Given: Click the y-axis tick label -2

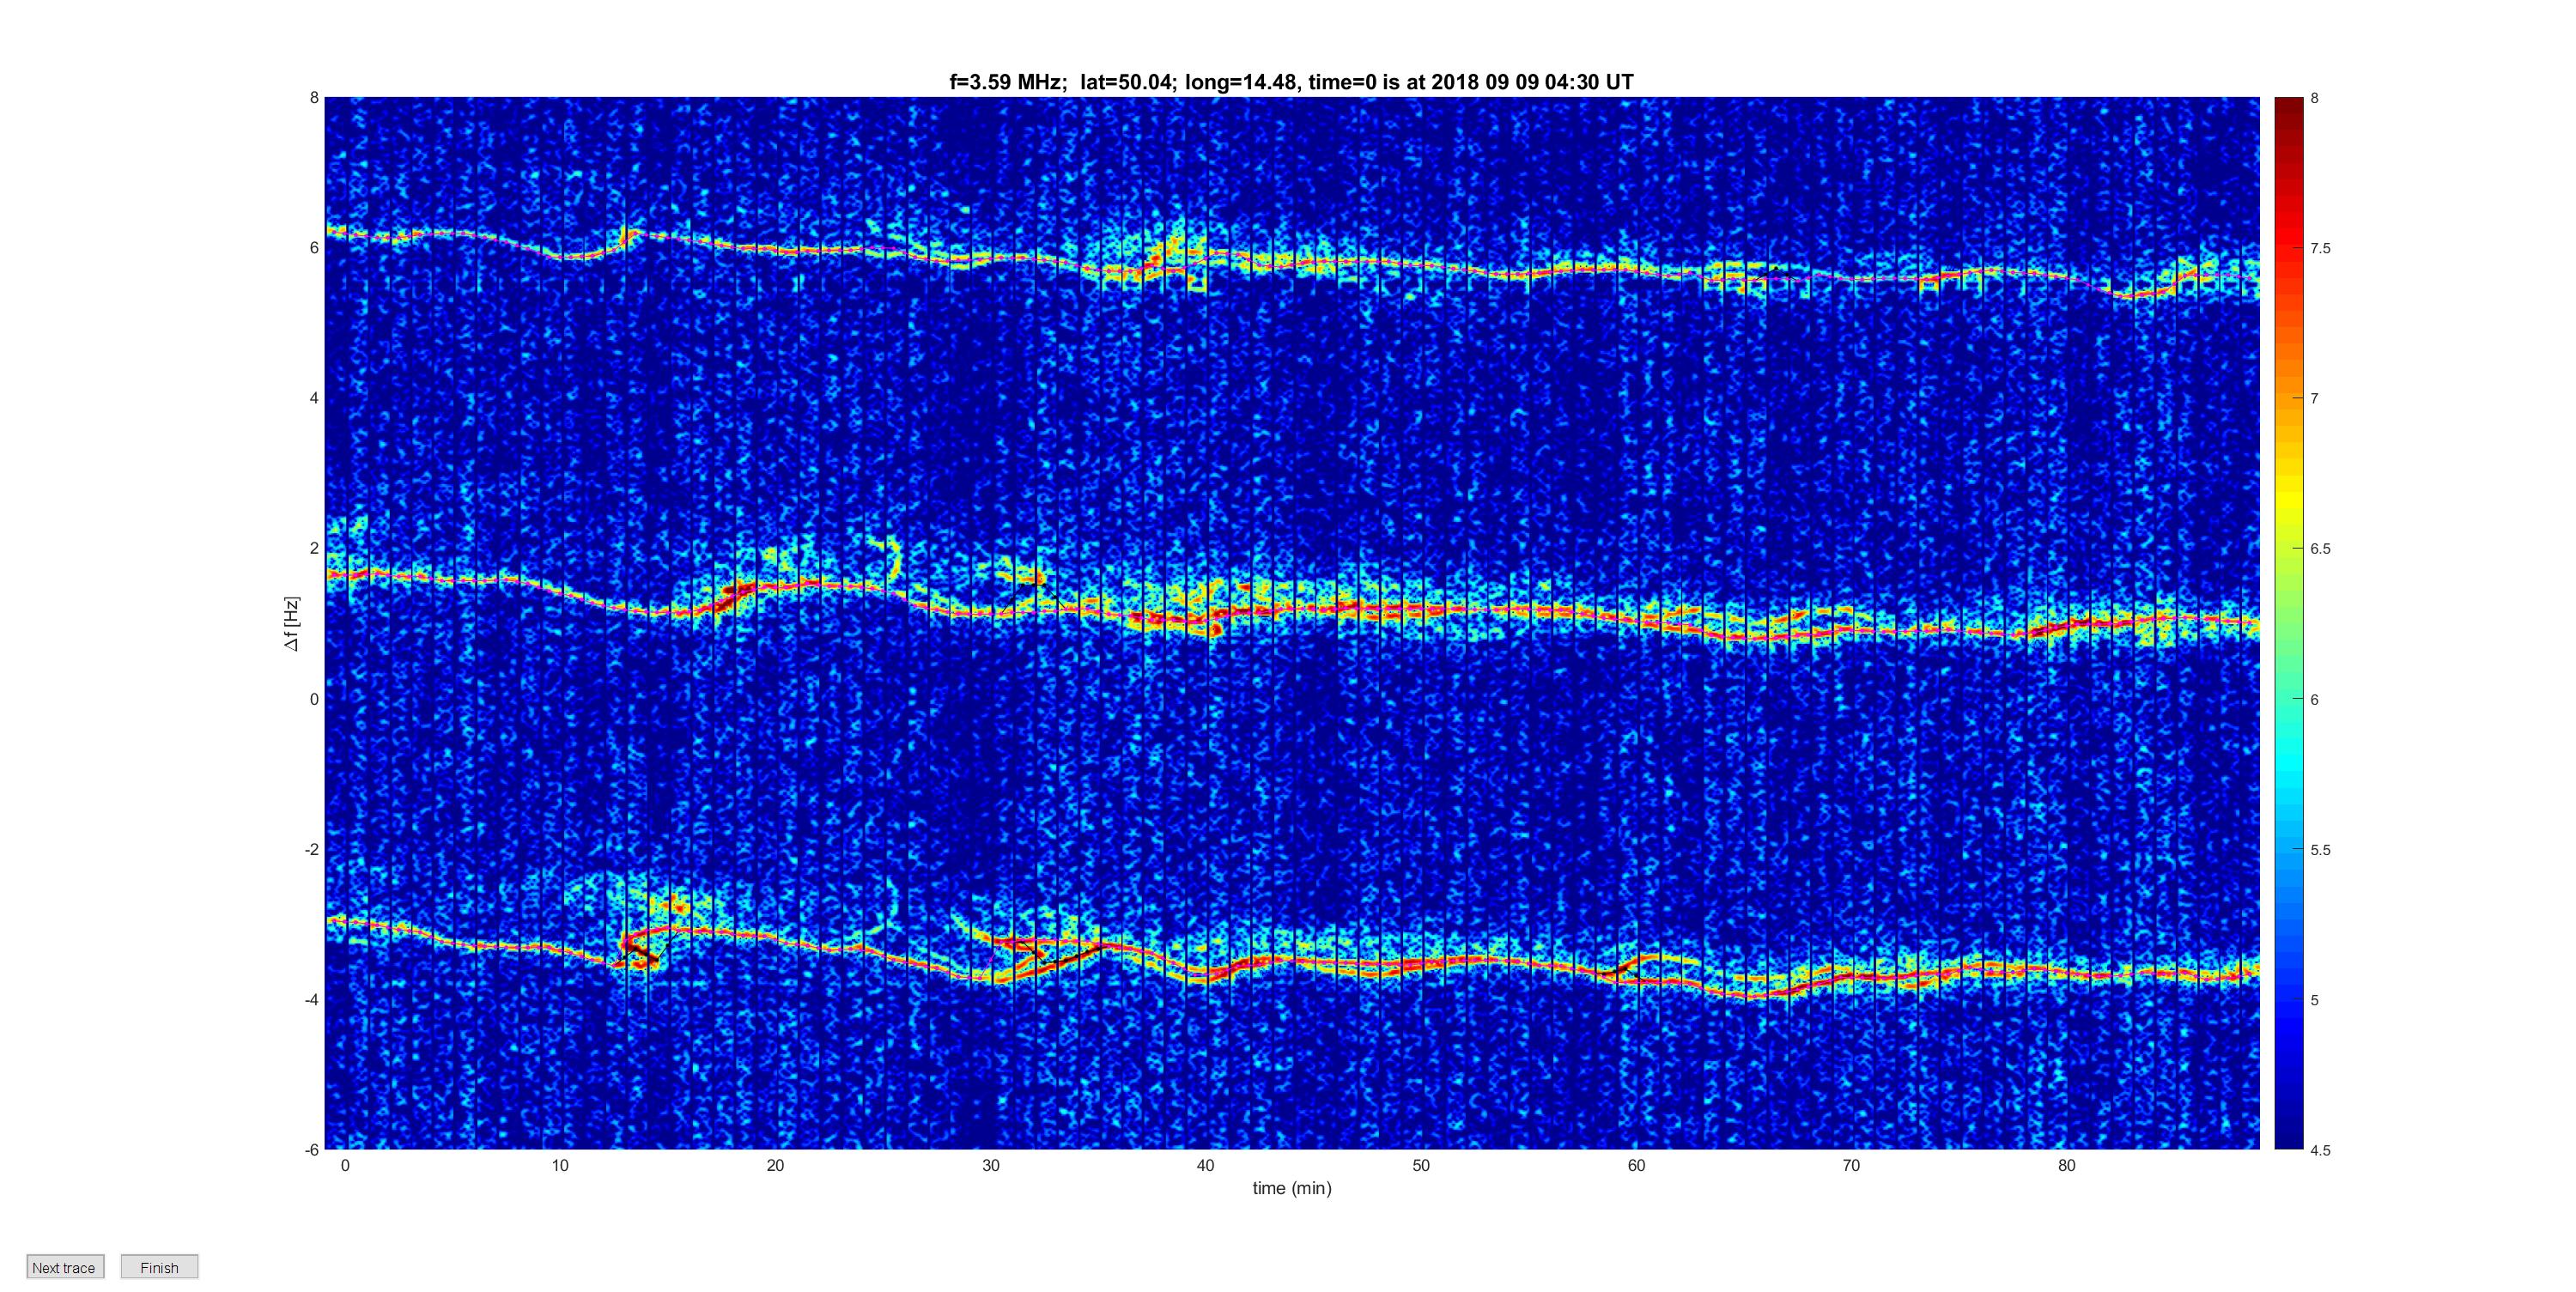Looking at the screenshot, I should (312, 849).
